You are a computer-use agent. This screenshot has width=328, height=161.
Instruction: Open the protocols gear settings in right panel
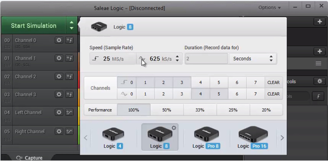(320, 81)
